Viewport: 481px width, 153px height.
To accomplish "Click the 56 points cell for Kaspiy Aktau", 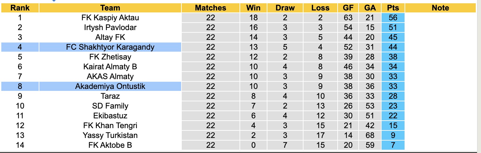I will (x=393, y=18).
